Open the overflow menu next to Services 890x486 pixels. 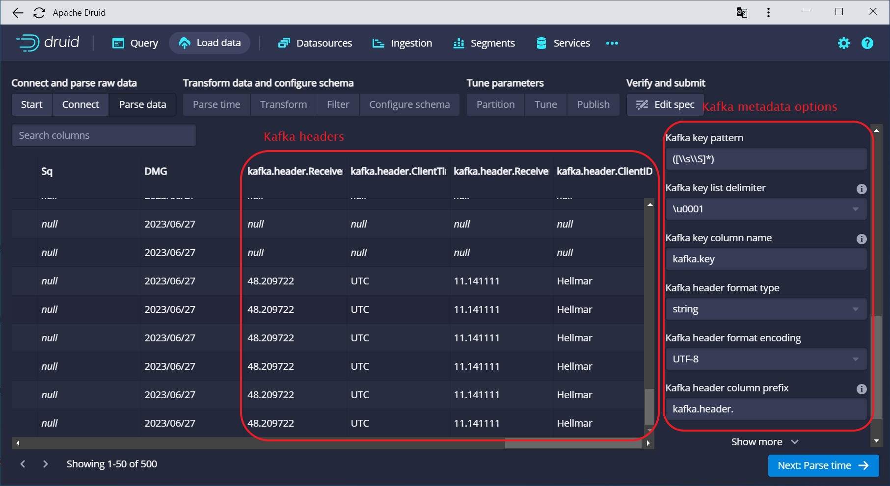pos(612,43)
